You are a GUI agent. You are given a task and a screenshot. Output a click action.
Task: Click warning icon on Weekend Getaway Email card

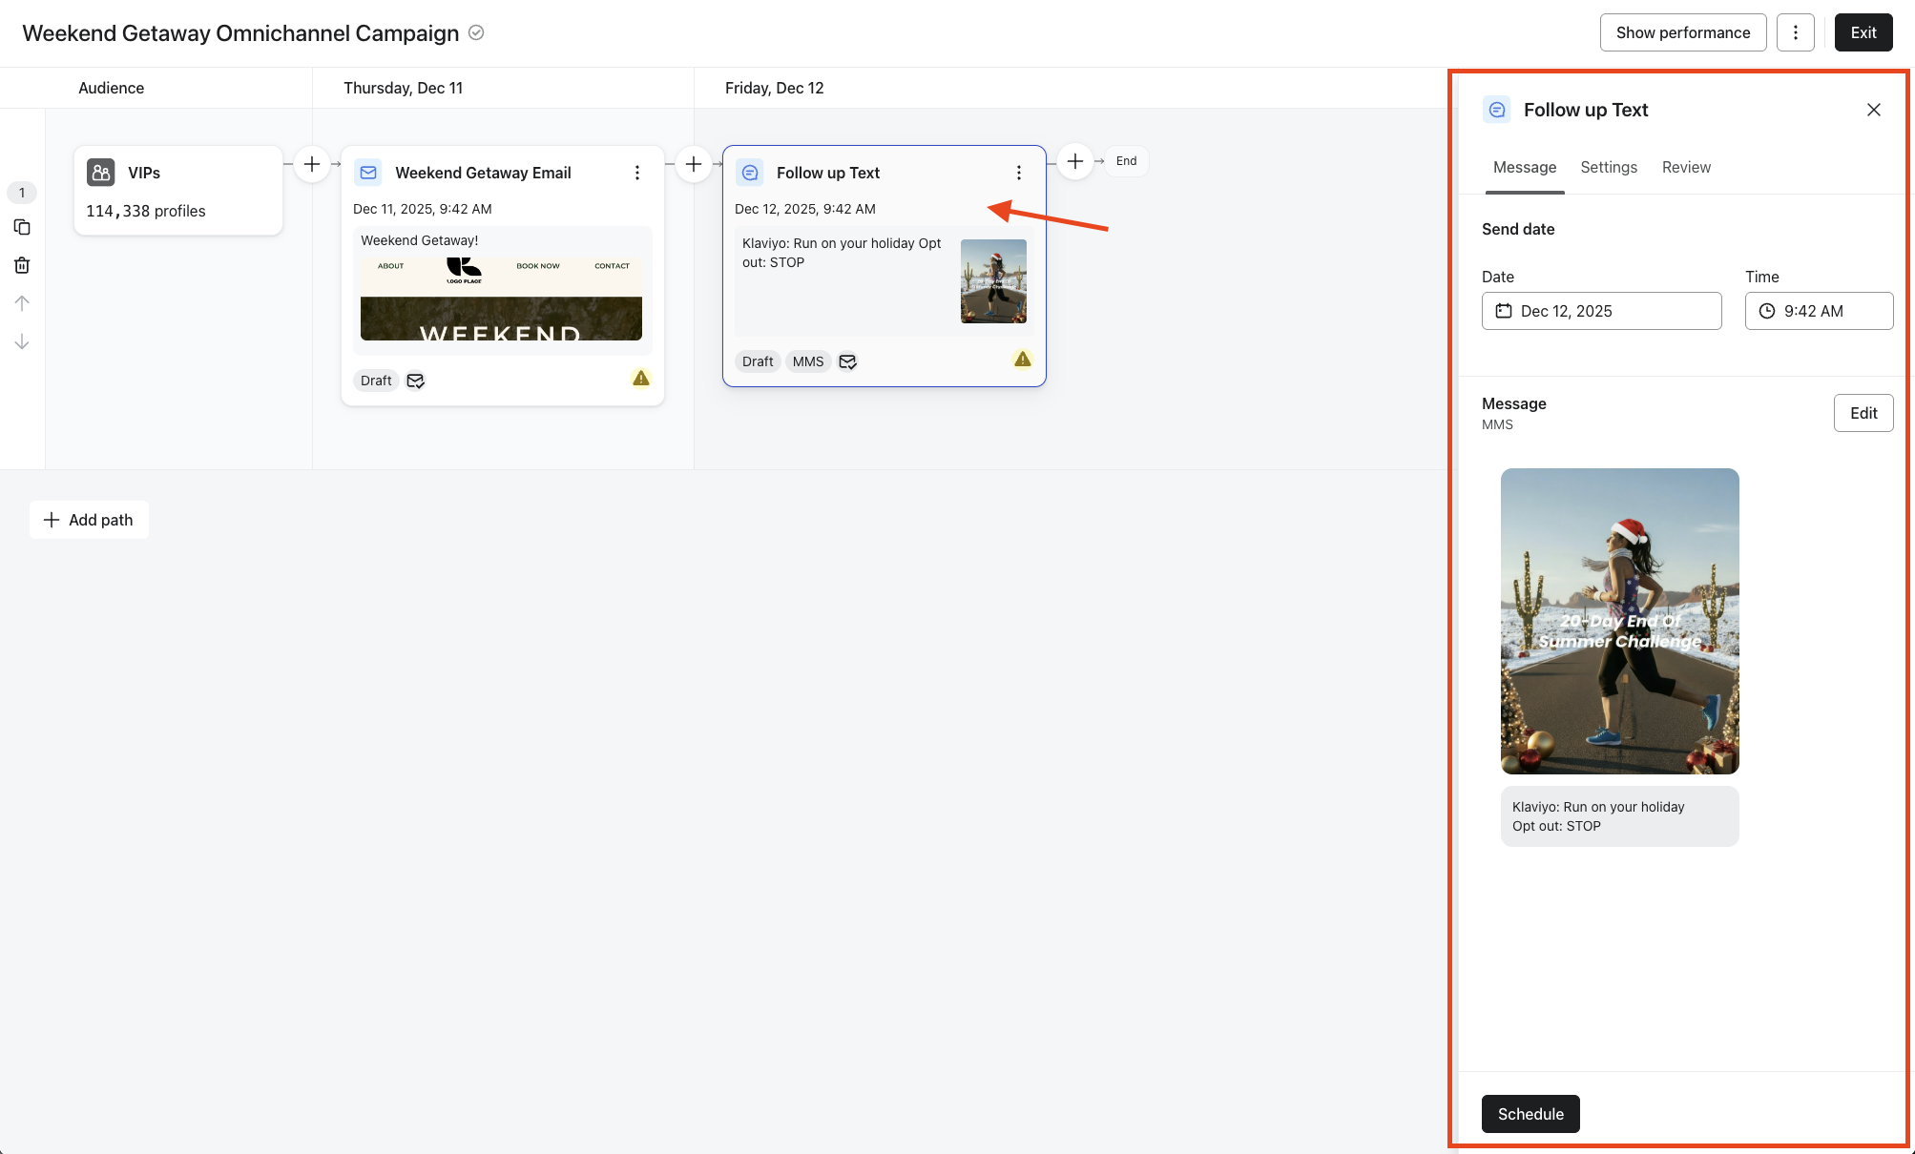point(641,379)
